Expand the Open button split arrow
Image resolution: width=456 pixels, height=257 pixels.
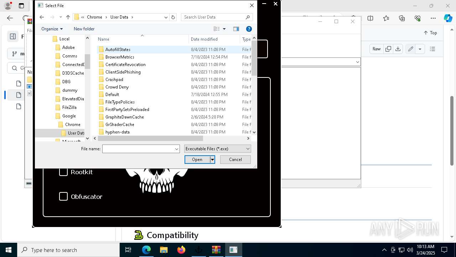(212, 160)
